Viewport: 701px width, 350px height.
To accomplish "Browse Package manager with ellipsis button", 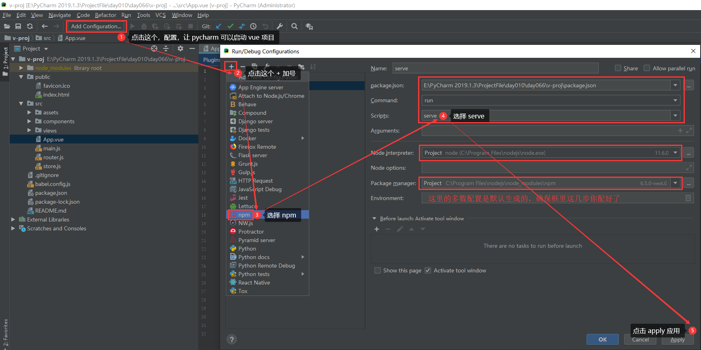I will coord(688,183).
